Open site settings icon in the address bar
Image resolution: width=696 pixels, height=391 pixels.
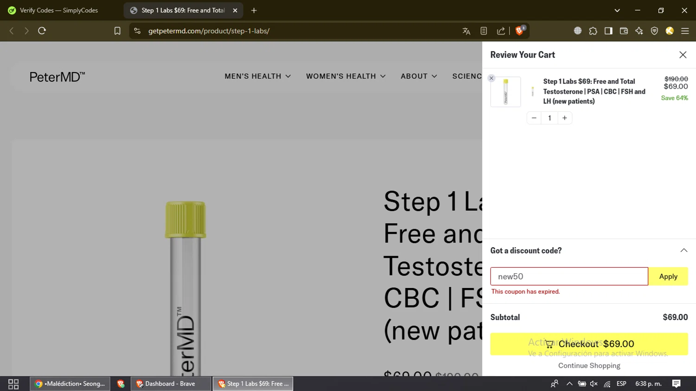(137, 31)
